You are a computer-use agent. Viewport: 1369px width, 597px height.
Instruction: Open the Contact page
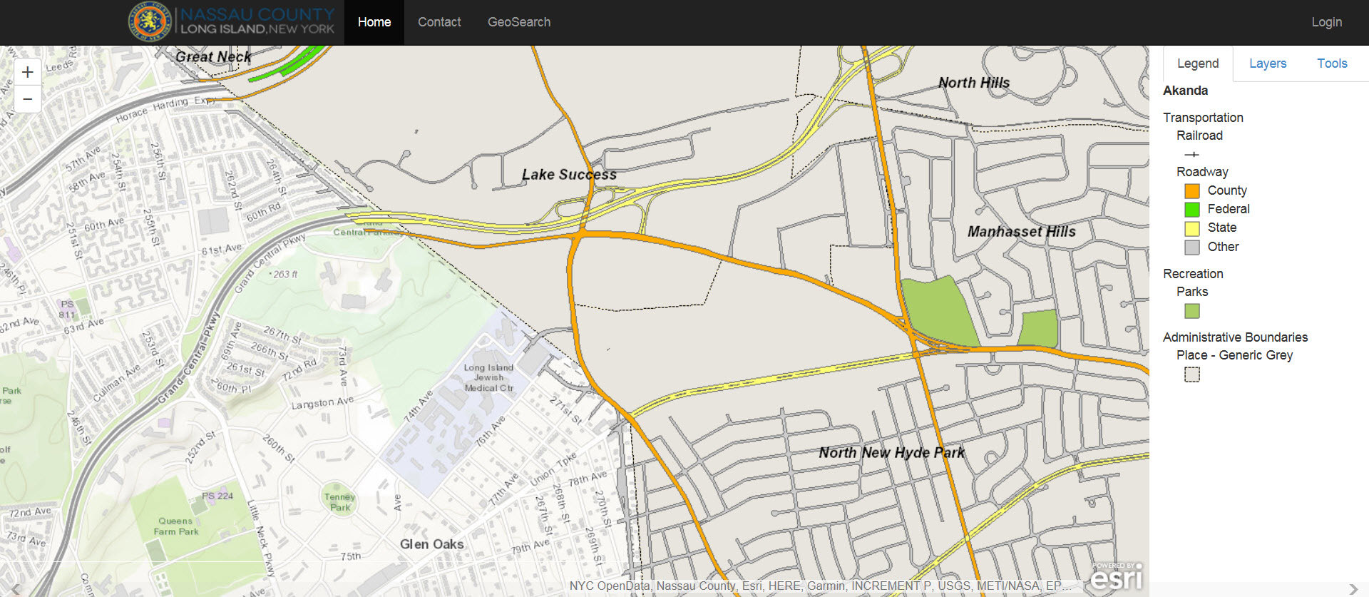(x=439, y=22)
